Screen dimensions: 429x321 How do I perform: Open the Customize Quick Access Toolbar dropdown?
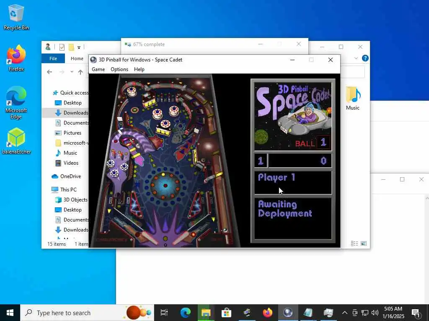click(79, 48)
